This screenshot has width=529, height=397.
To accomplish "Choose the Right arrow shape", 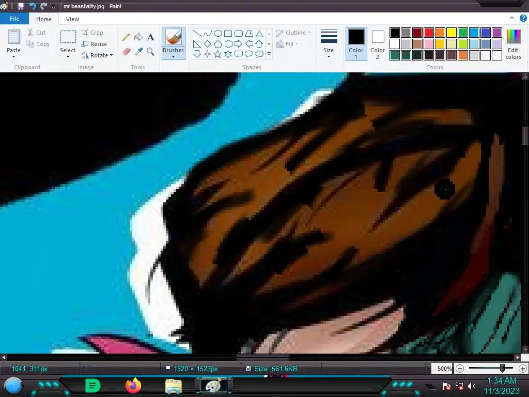I will point(239,44).
